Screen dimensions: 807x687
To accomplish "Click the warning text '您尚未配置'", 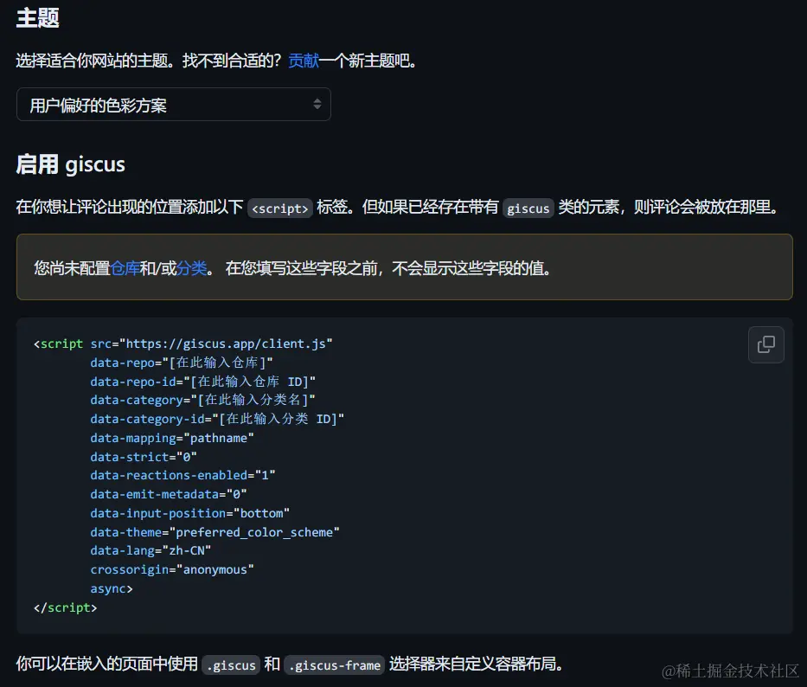I will click(x=72, y=268).
